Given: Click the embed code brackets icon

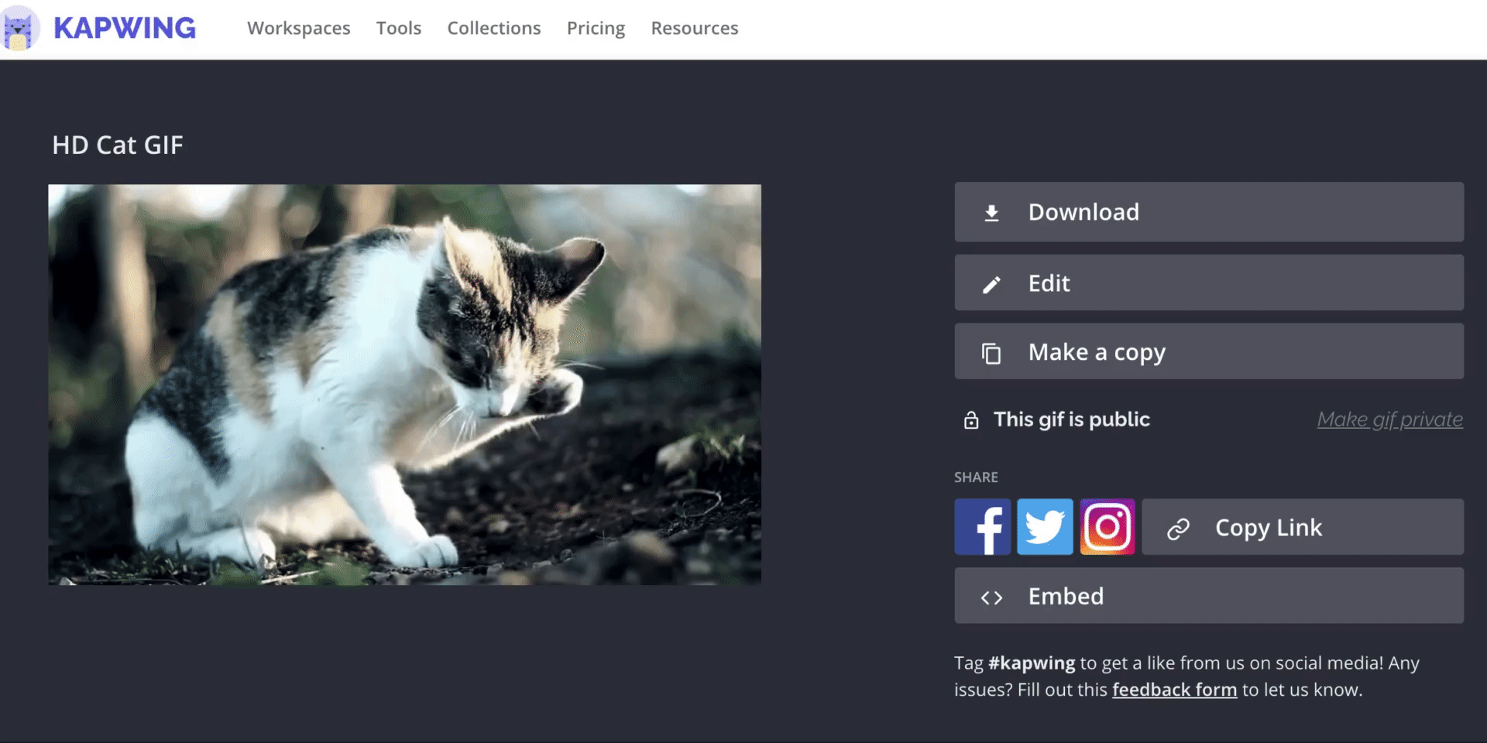Looking at the screenshot, I should 991,597.
